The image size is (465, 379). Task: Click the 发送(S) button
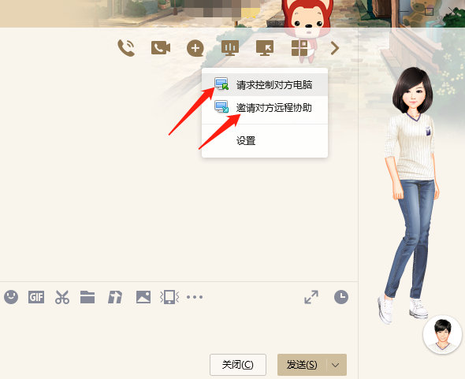(x=302, y=365)
